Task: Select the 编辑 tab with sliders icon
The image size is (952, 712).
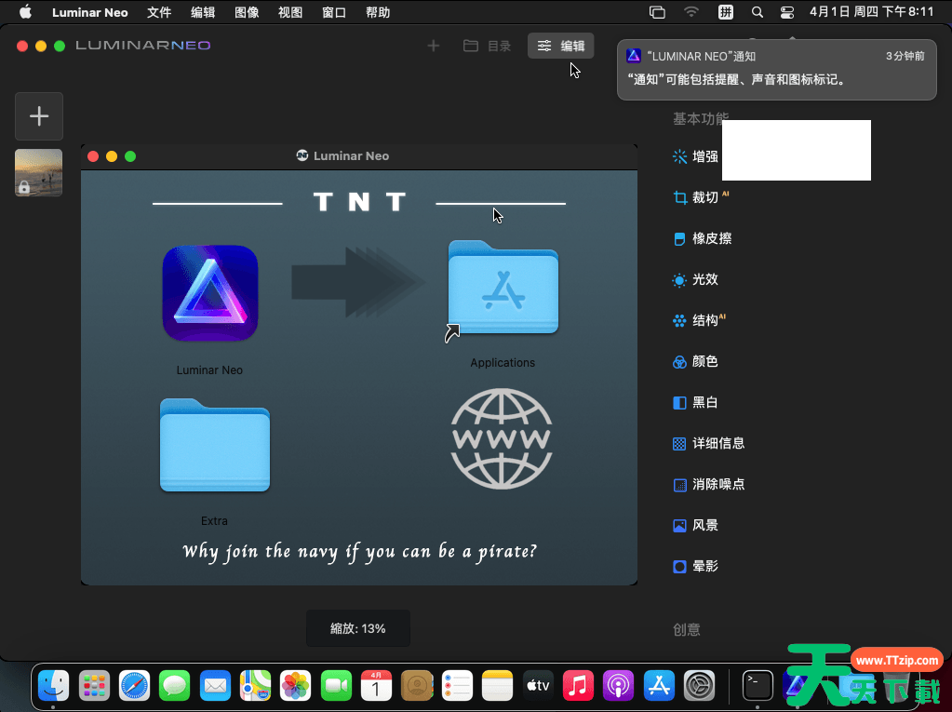Action: coord(560,46)
